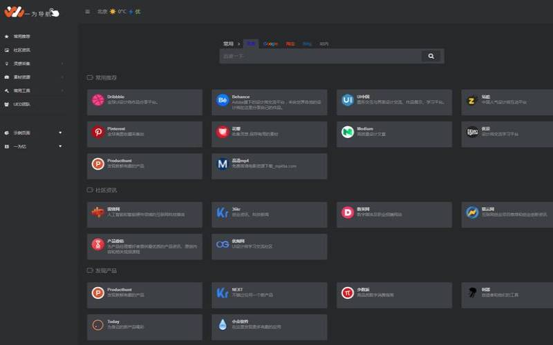Click the Beijing weather sun icon
This screenshot has width=553, height=345.
(x=113, y=12)
